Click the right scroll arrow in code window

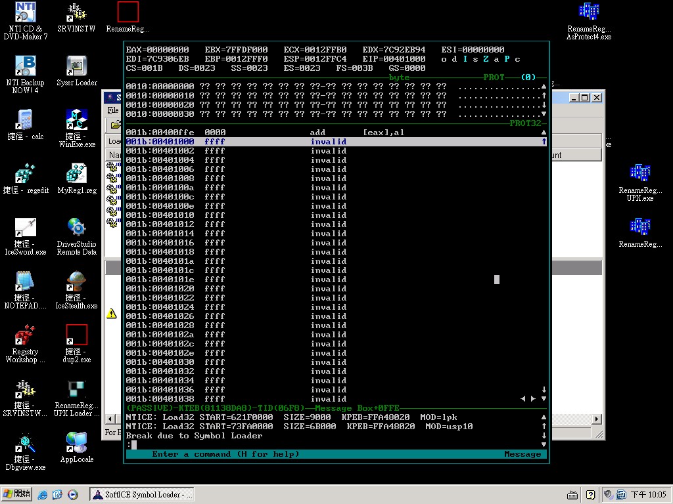(533, 398)
